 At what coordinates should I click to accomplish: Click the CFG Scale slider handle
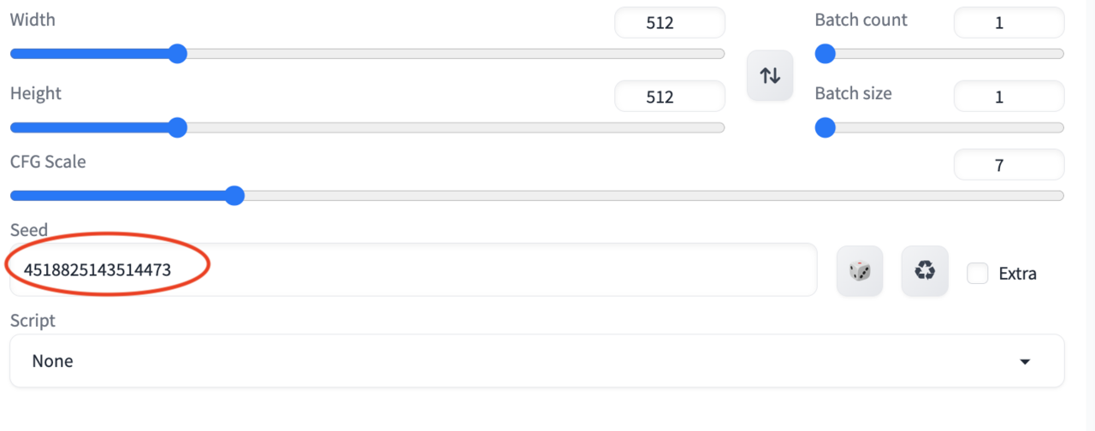pos(234,196)
